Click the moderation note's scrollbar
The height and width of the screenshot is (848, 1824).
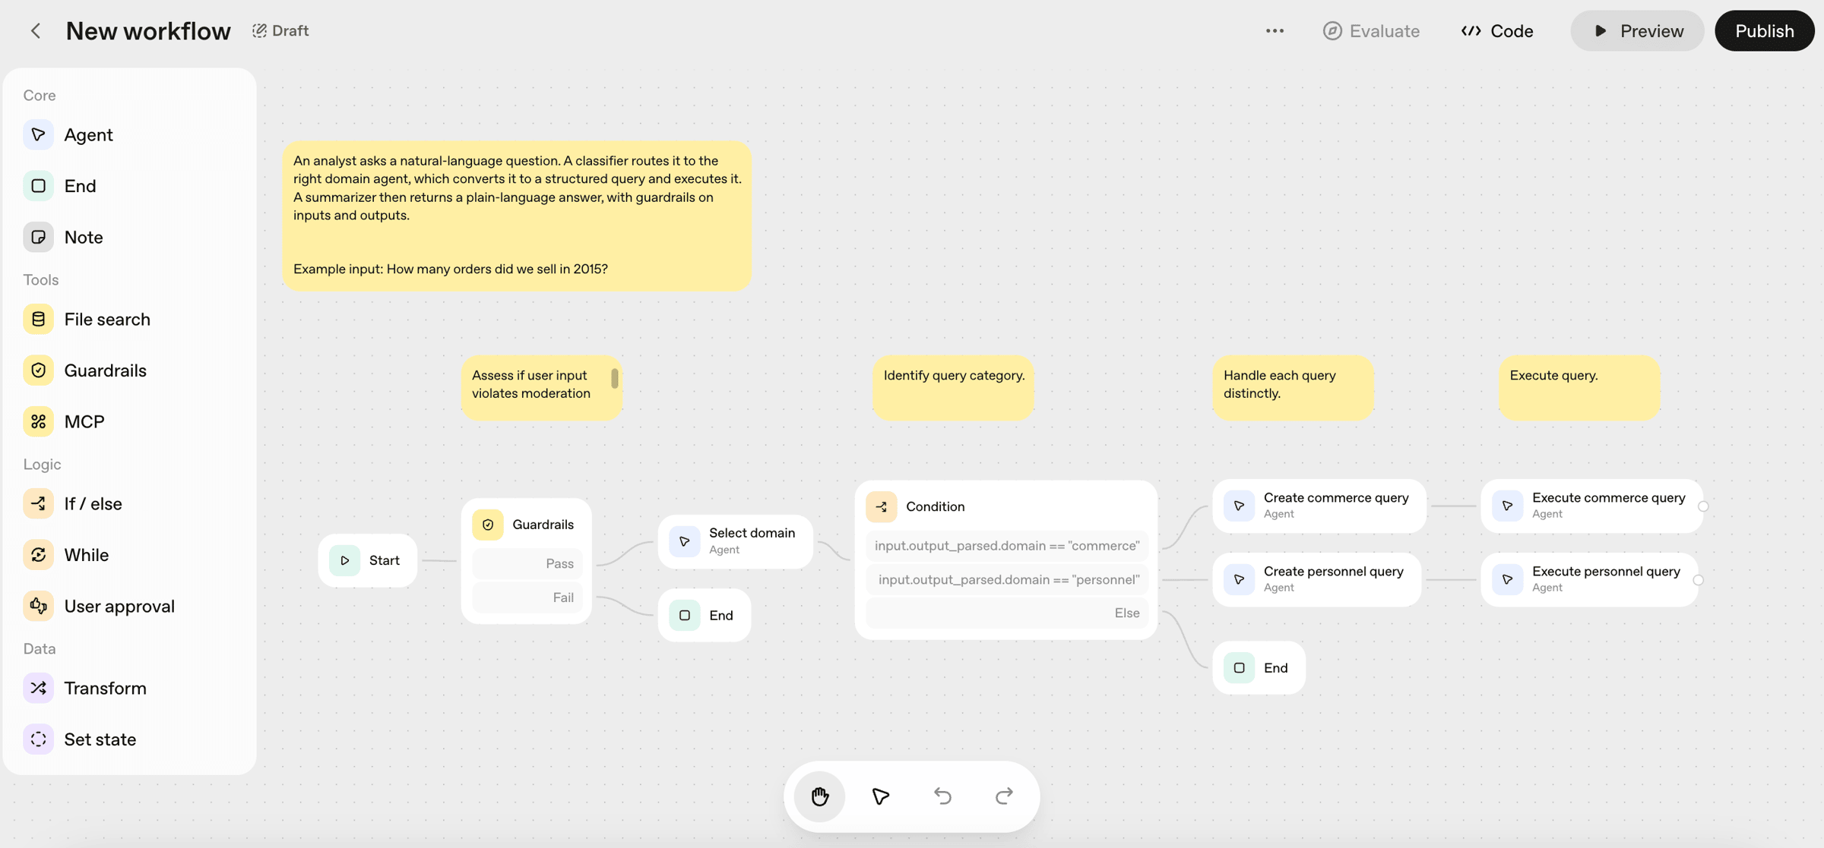point(614,378)
